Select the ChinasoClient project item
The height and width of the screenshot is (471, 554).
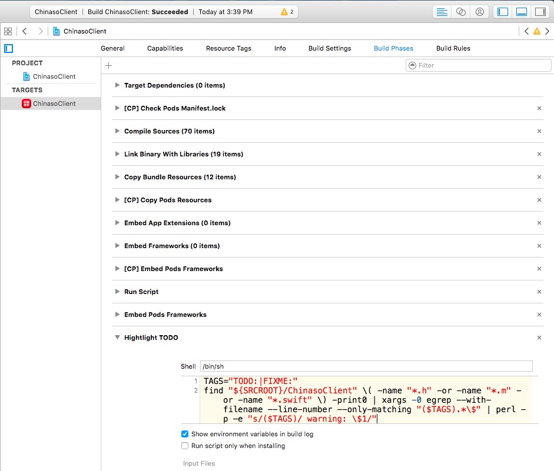(x=54, y=76)
